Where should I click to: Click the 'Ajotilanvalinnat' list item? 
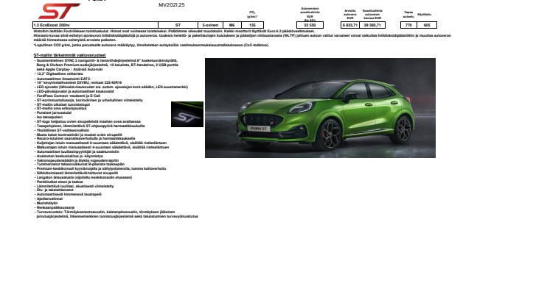coord(51,197)
